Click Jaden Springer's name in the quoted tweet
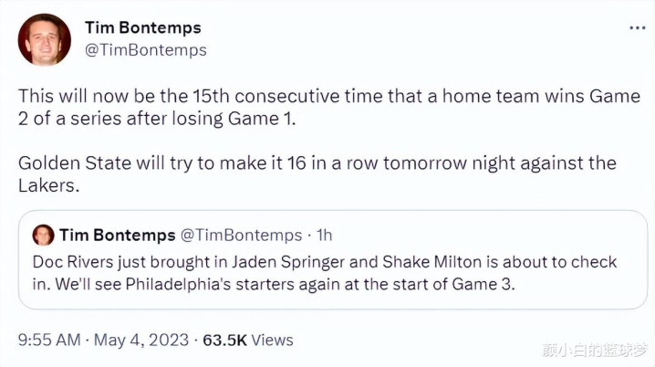The image size is (655, 367). point(275,262)
